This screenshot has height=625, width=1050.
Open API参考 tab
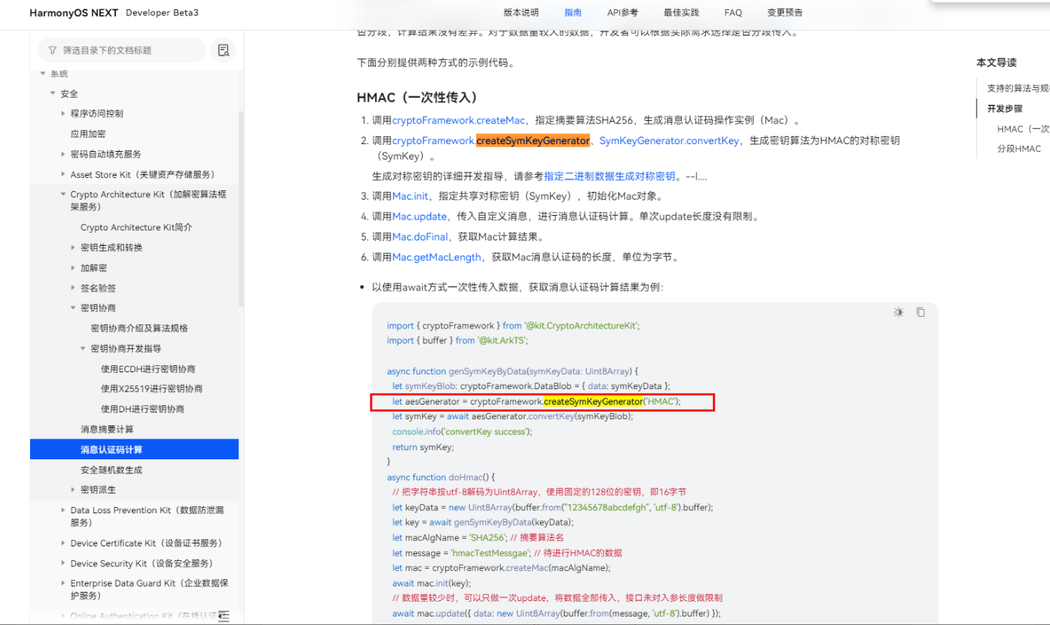click(x=623, y=12)
